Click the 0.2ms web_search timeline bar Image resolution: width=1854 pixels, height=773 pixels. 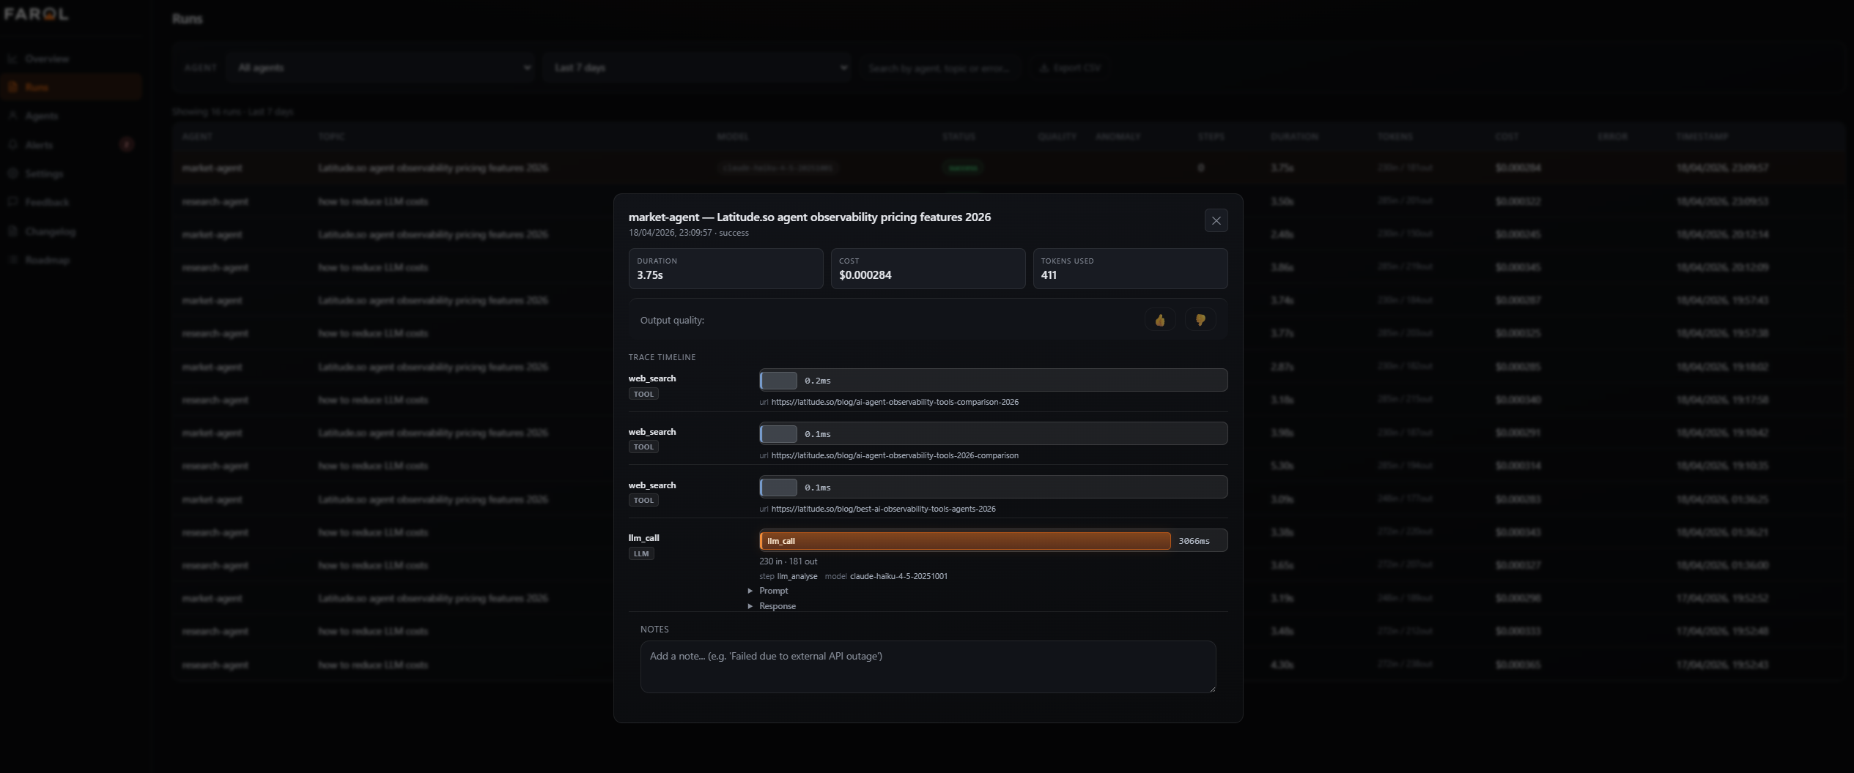(778, 381)
